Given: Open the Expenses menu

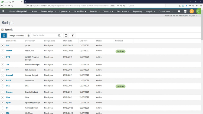Looking at the screenshot, I should click(64, 11).
